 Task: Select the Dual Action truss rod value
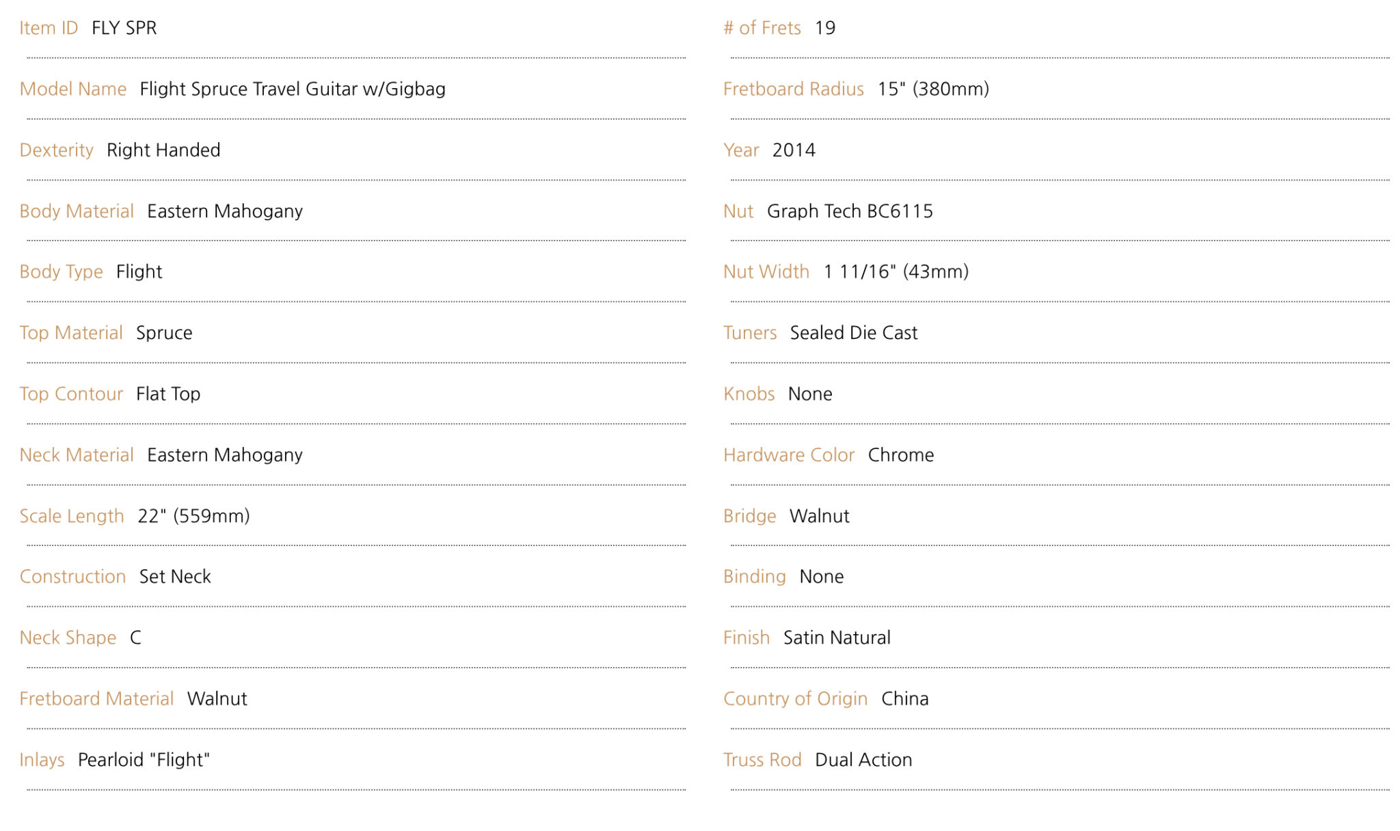pos(863,760)
